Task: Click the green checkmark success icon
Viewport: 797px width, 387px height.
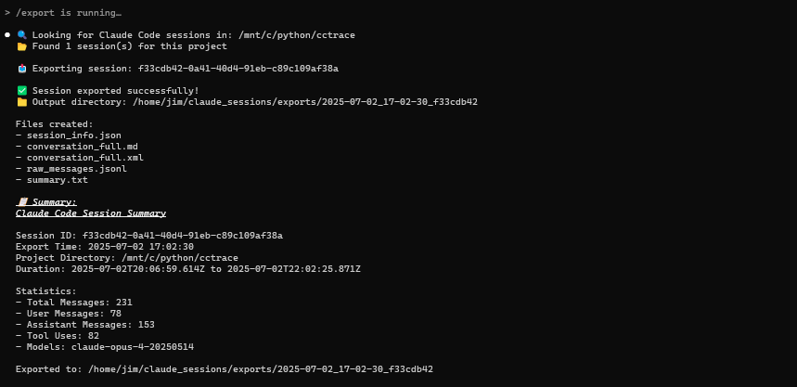Action: pos(22,91)
